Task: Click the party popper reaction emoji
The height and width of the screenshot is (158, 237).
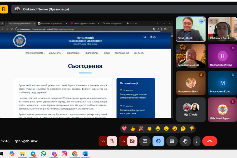Action: point(141,129)
